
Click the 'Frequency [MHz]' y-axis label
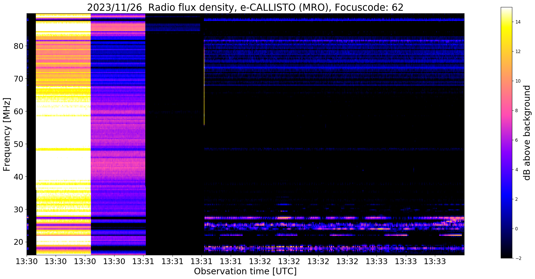pyautogui.click(x=7, y=134)
